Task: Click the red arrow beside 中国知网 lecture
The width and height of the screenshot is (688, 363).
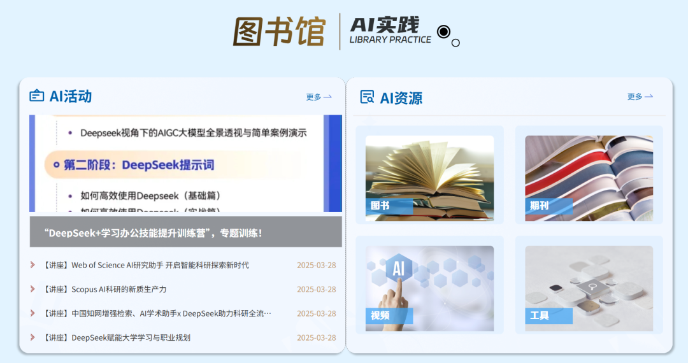Action: [x=32, y=313]
